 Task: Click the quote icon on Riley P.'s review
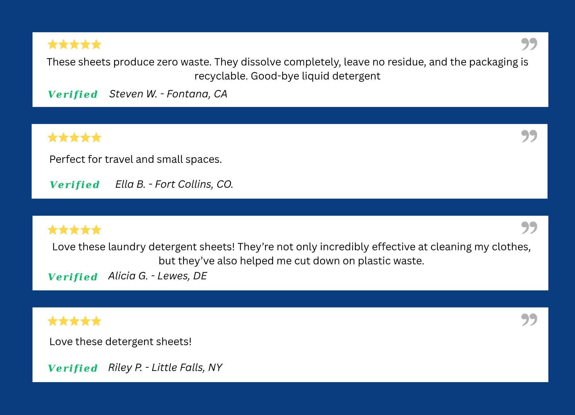[529, 320]
